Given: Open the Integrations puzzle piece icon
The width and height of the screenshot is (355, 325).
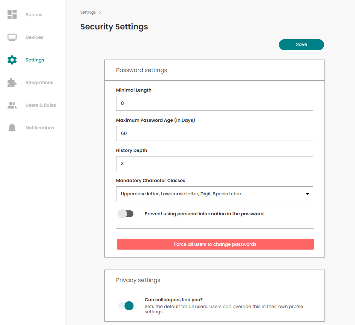Looking at the screenshot, I should [12, 83].
